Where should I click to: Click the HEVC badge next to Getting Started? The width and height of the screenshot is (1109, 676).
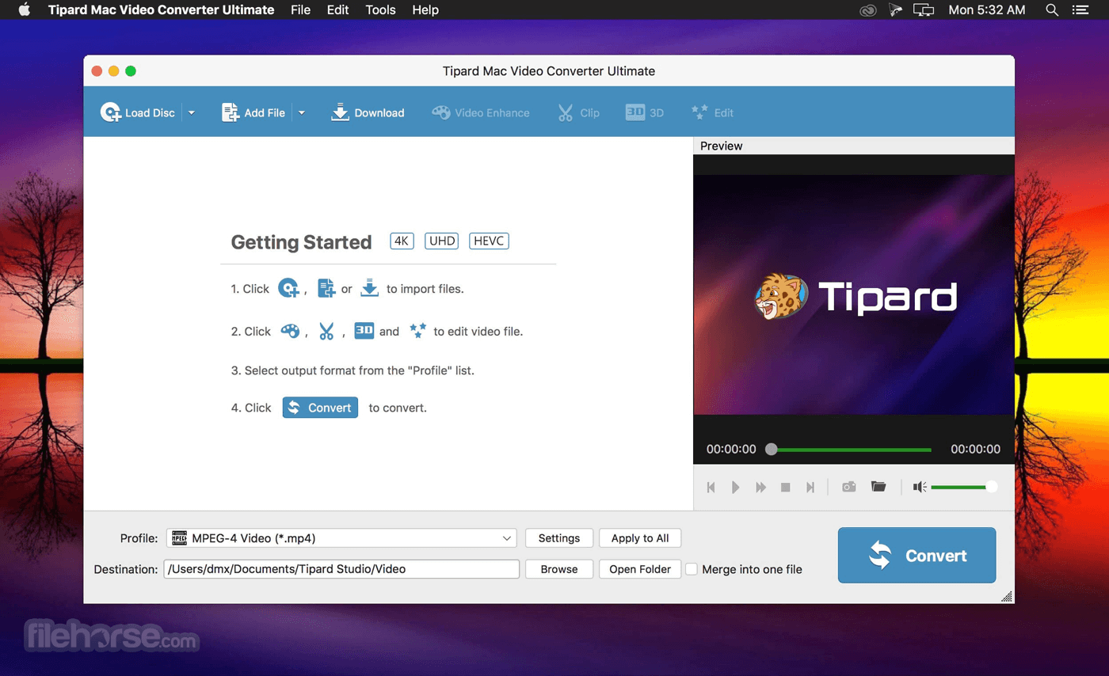[489, 241]
